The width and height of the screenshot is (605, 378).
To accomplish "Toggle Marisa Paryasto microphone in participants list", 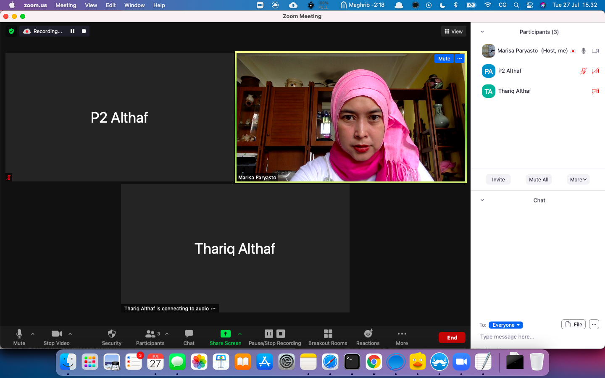I will point(584,51).
